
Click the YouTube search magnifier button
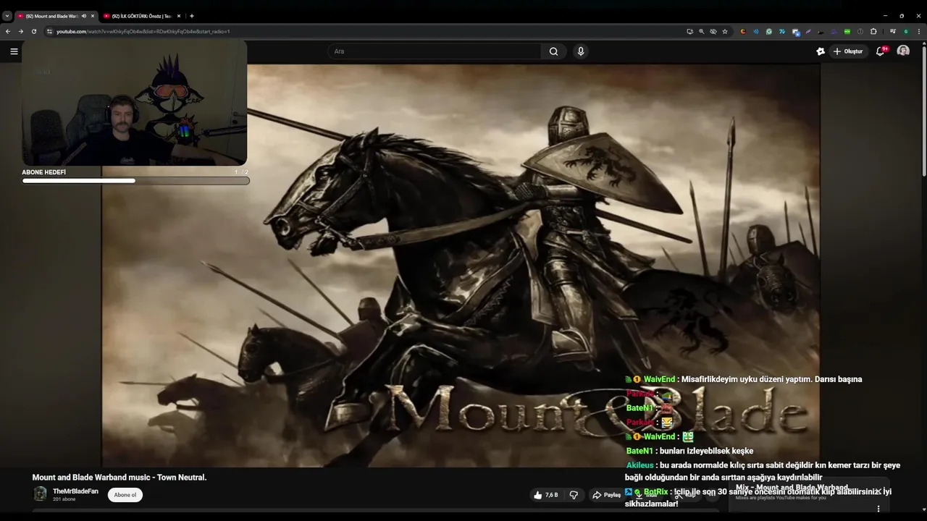pos(554,51)
